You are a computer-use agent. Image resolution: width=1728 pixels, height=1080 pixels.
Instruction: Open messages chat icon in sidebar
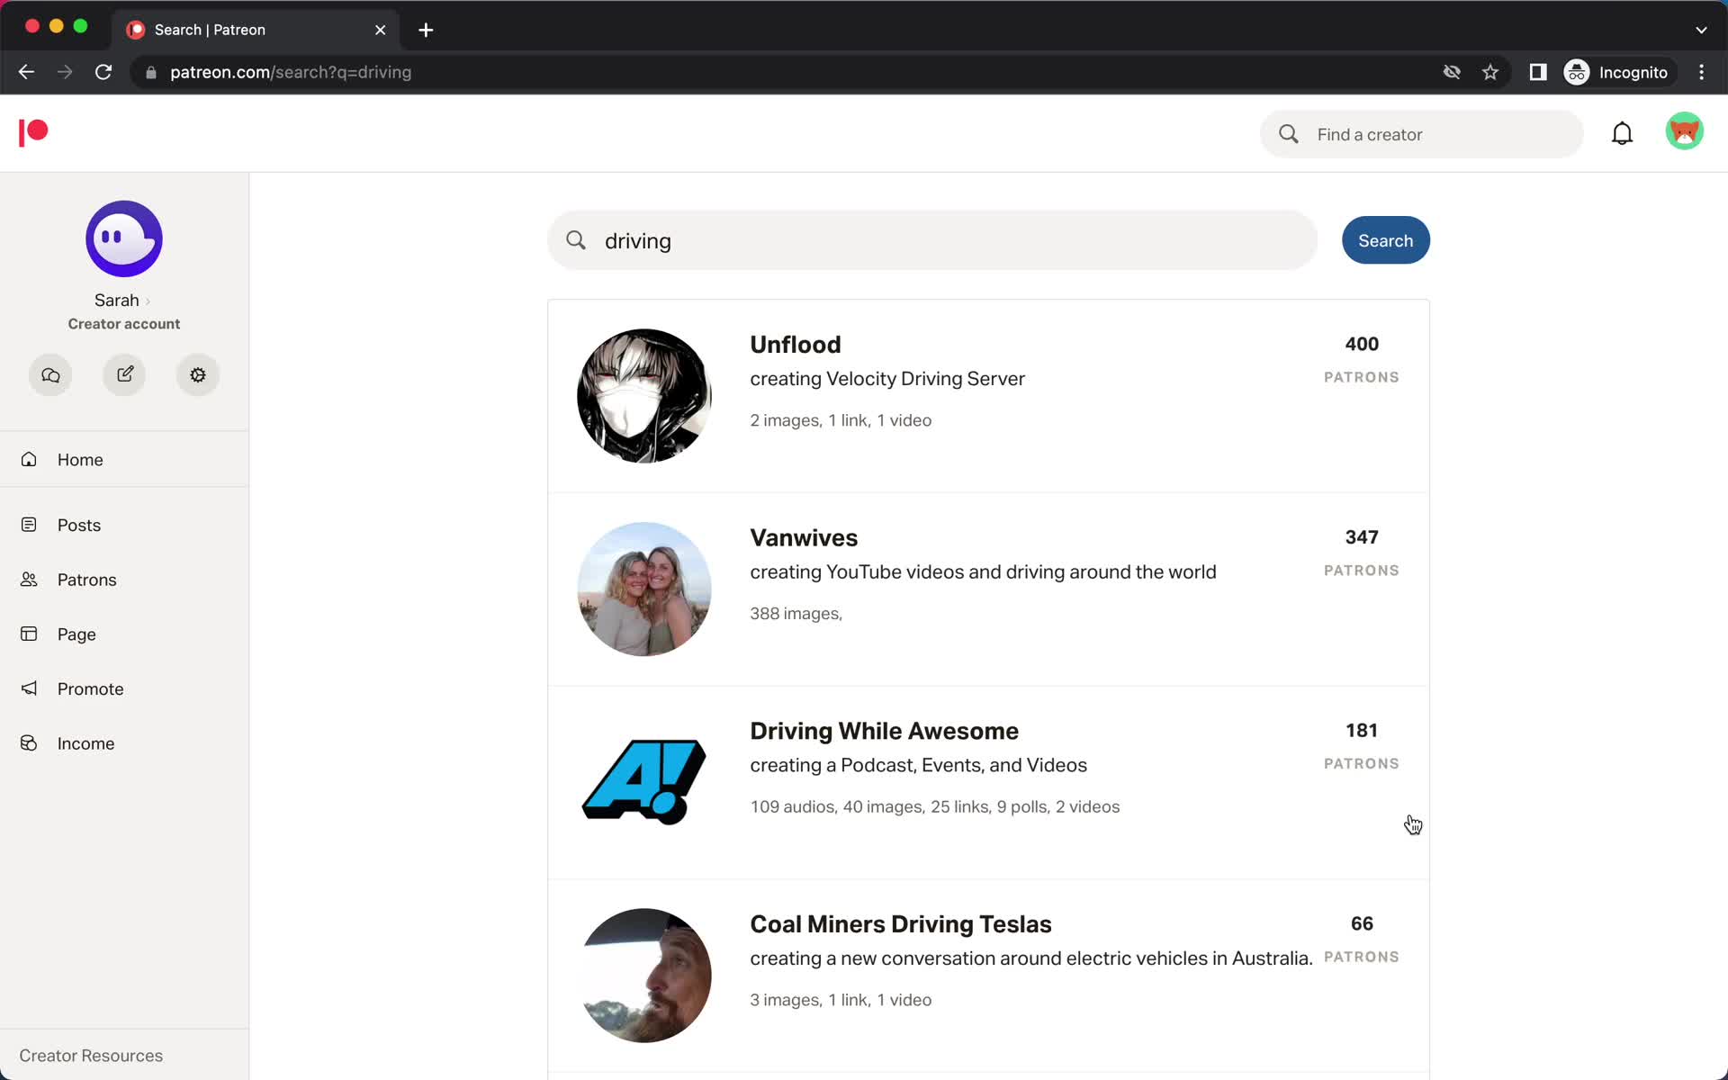(50, 374)
